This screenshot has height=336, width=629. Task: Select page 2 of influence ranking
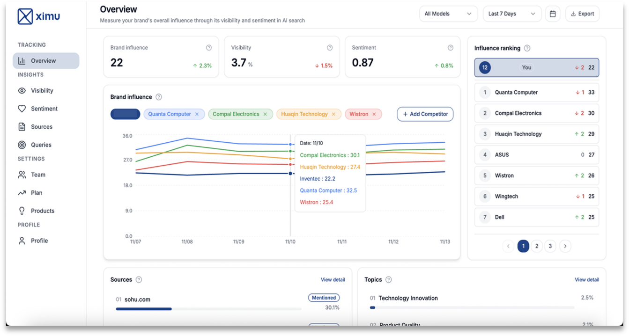click(x=537, y=246)
